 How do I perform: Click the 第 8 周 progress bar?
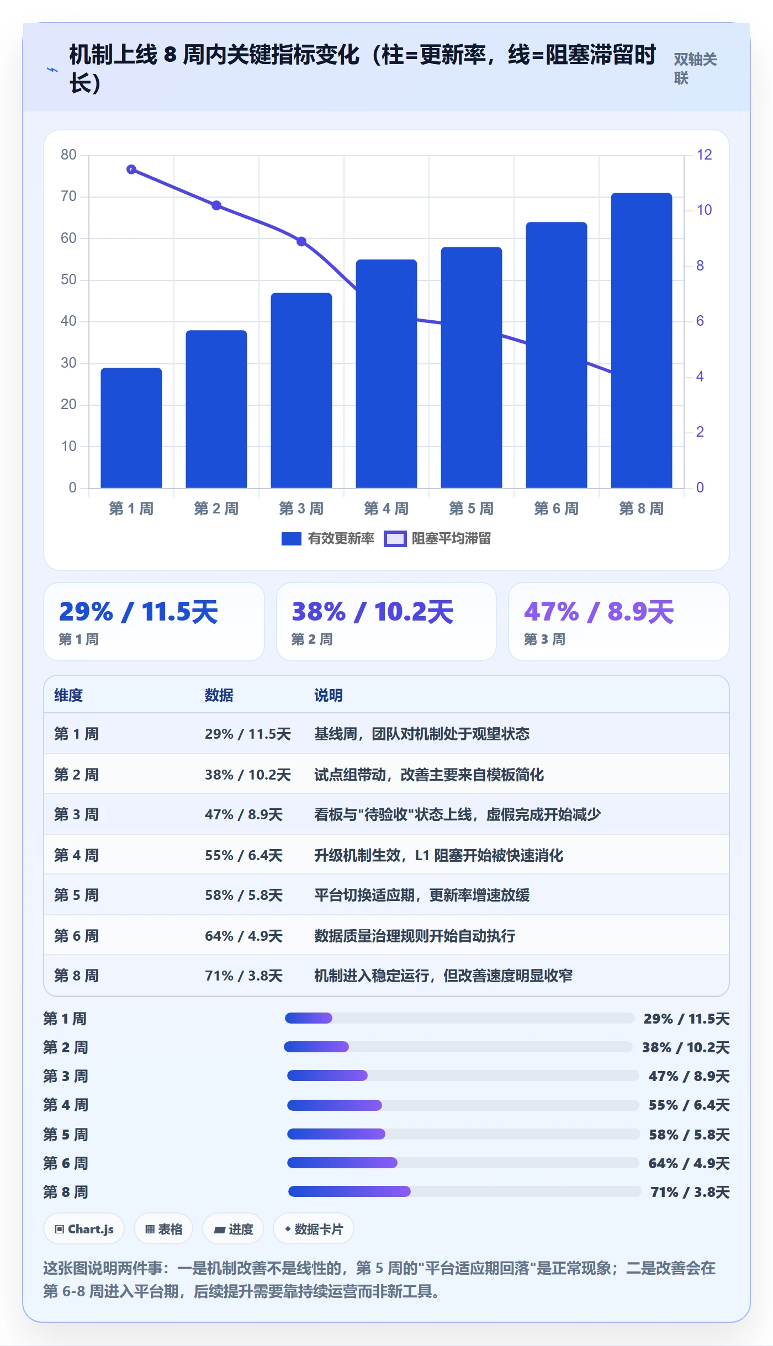464,1191
